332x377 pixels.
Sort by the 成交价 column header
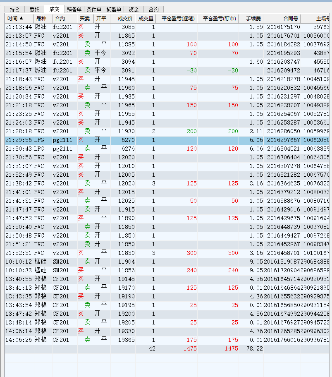[123, 19]
